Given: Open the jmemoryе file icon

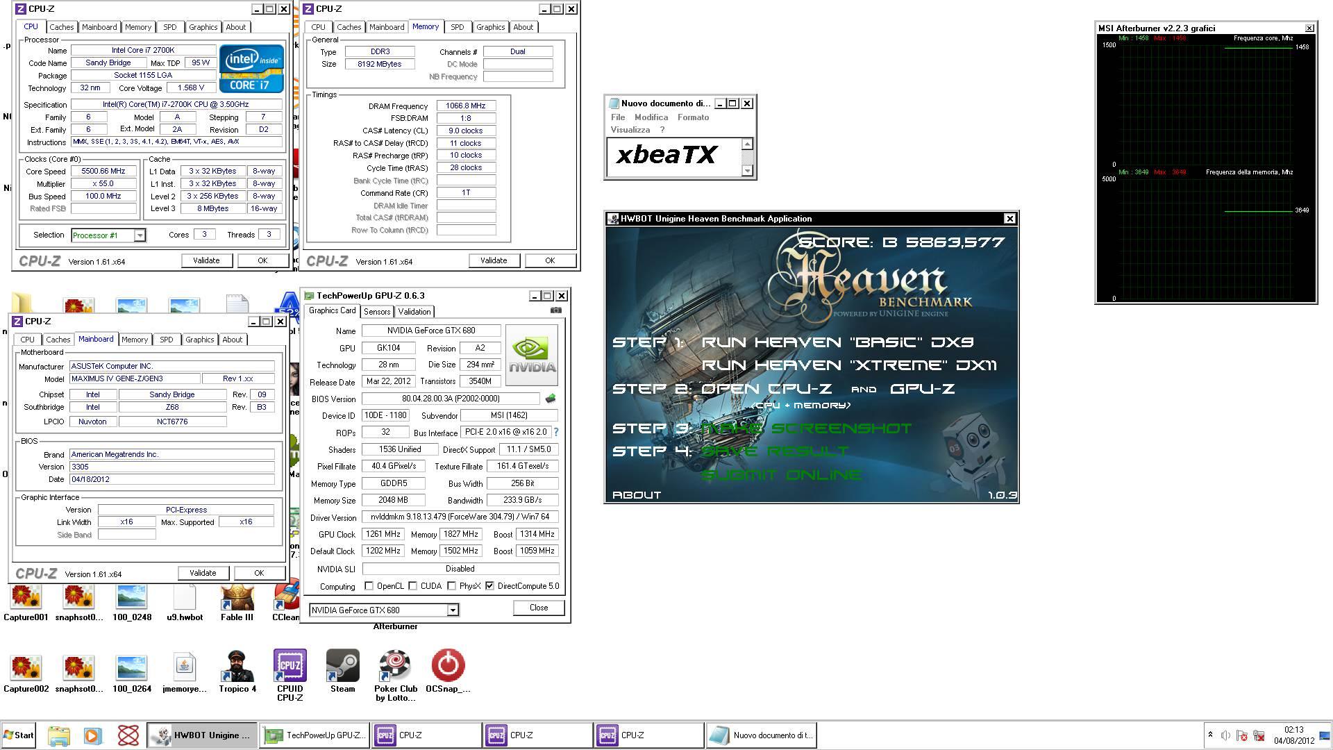Looking at the screenshot, I should pos(185,672).
